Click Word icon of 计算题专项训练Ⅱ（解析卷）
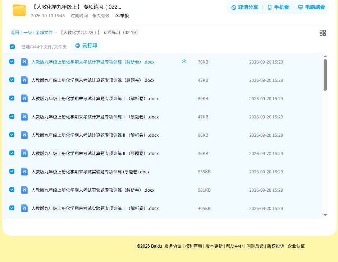Image resolution: width=338 pixels, height=262 pixels. tap(24, 135)
